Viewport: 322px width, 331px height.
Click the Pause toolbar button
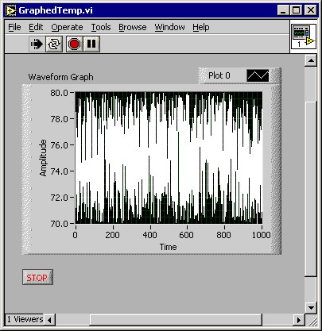91,44
